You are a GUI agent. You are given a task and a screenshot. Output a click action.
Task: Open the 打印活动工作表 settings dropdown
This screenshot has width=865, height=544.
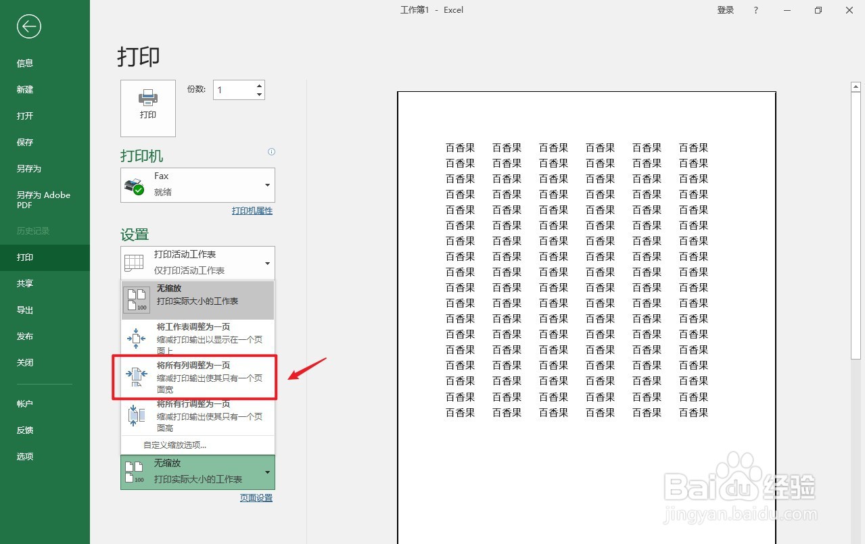tap(267, 263)
